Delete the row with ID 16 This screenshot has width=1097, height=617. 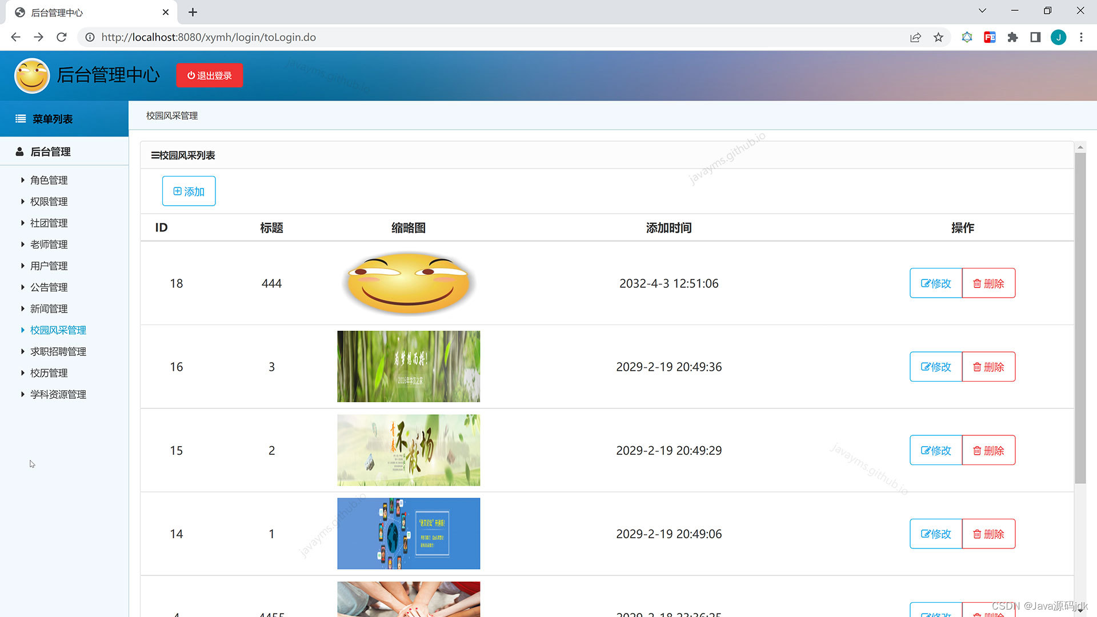(988, 367)
